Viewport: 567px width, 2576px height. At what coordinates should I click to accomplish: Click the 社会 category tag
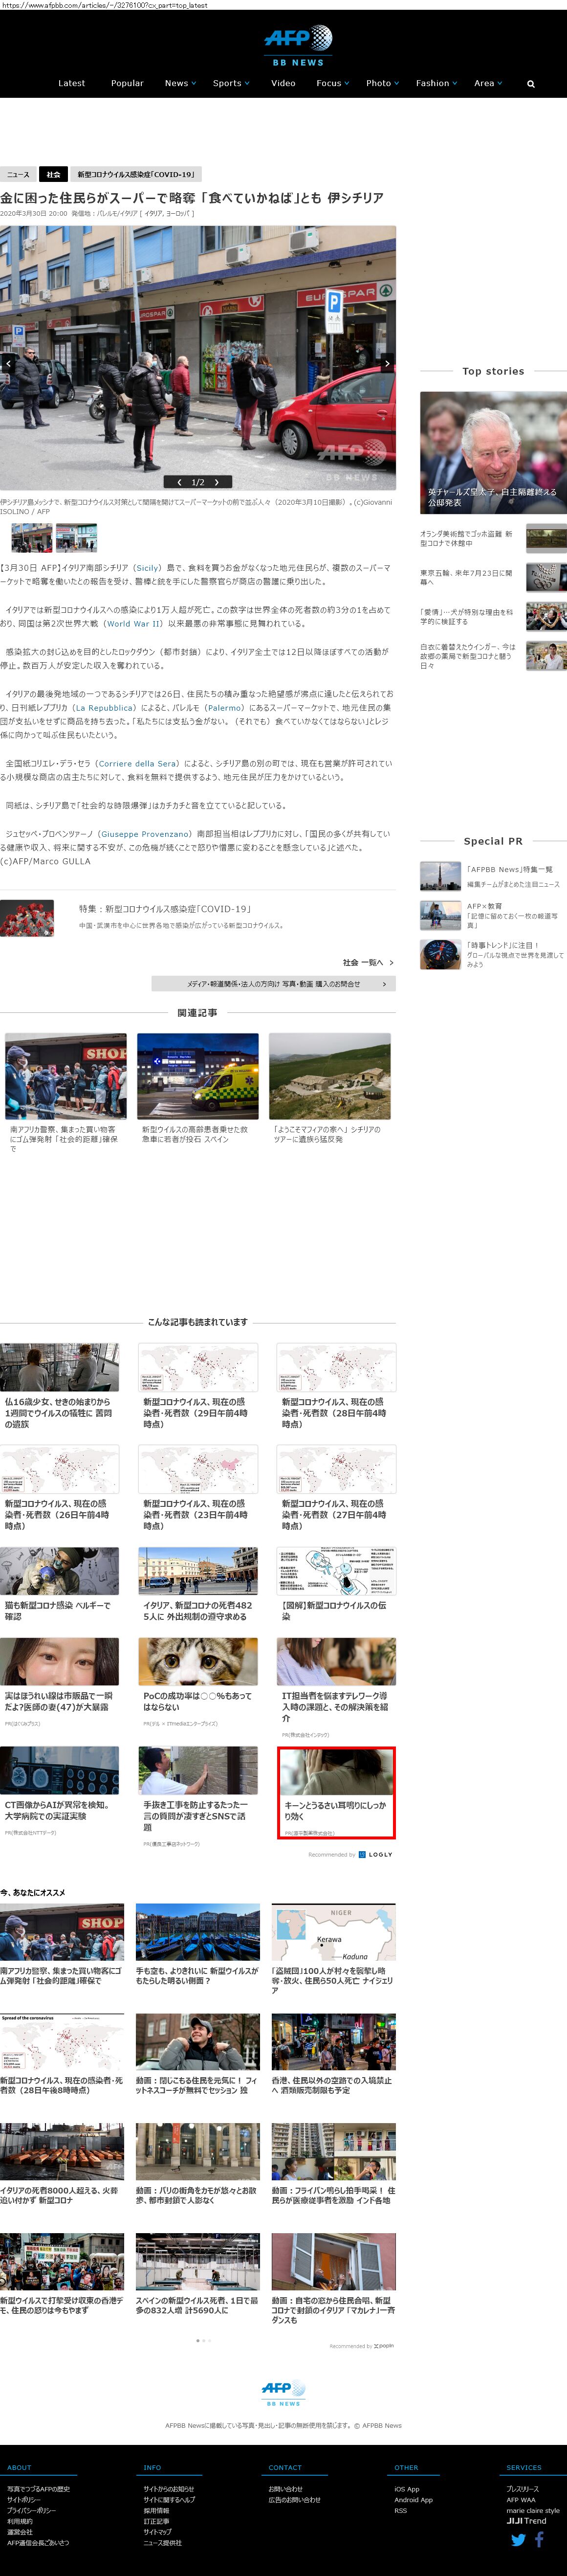pyautogui.click(x=53, y=174)
